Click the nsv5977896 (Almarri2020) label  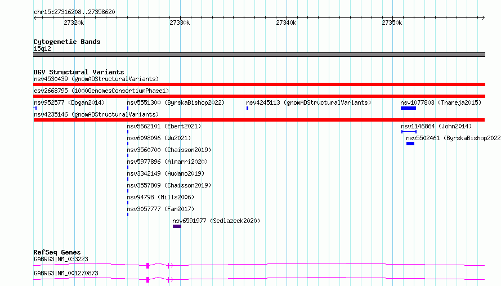[167, 162]
